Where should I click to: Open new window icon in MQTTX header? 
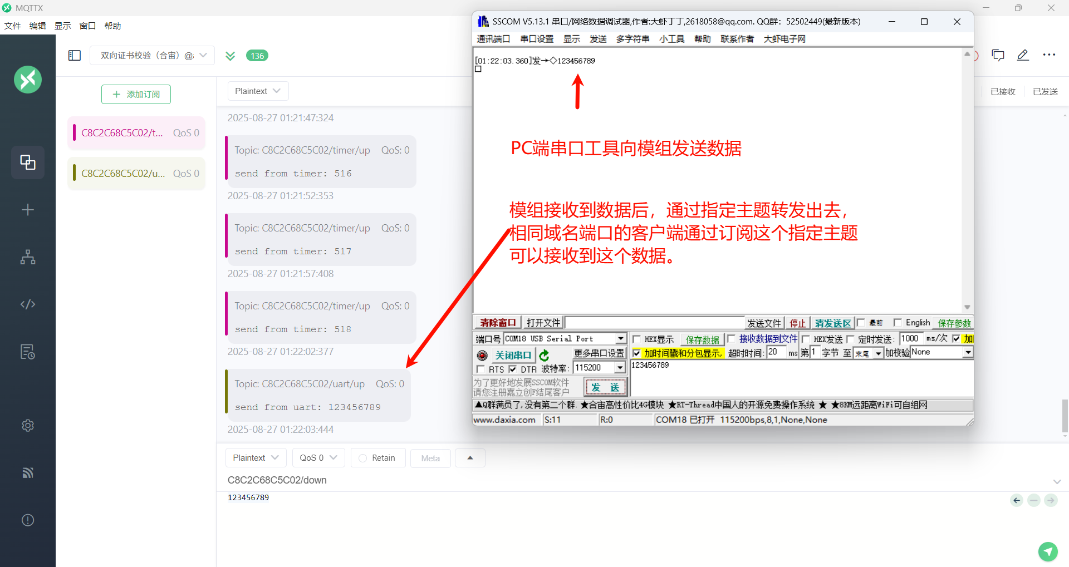click(998, 55)
